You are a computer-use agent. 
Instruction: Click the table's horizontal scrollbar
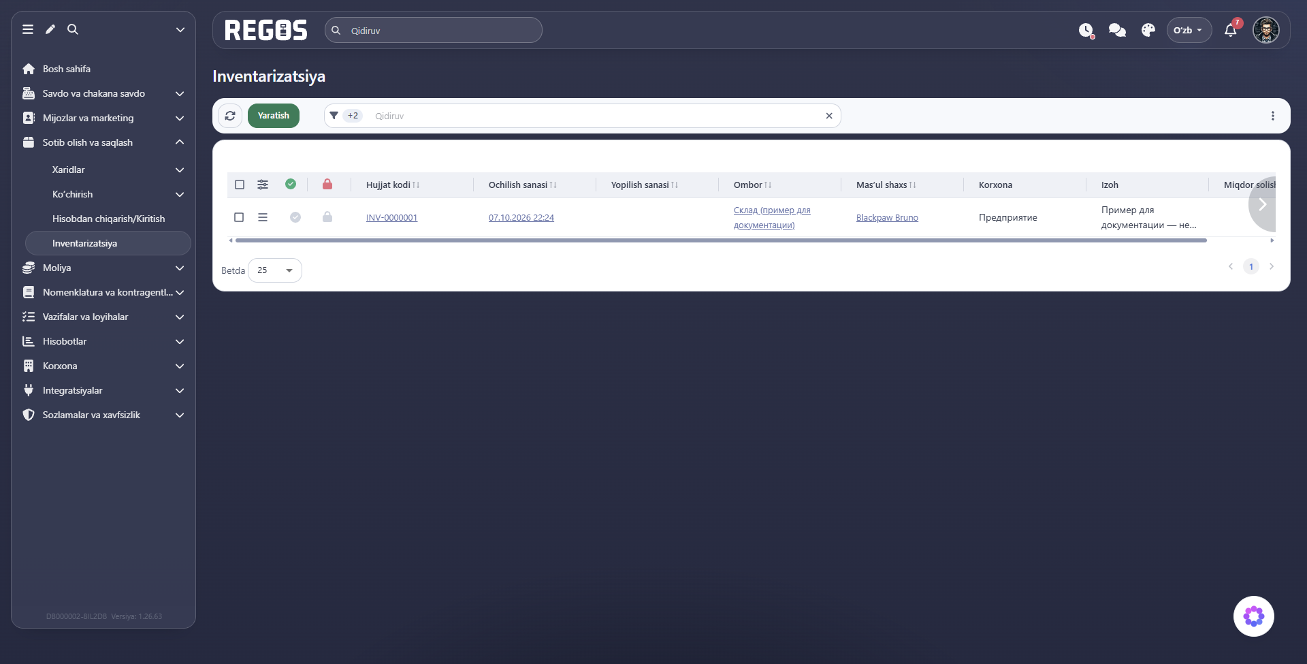point(720,240)
